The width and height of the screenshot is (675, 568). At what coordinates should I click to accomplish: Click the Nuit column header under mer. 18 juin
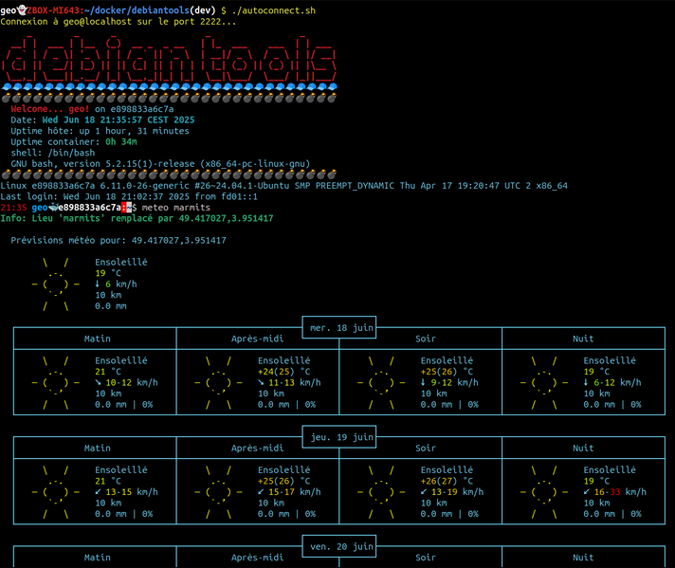pos(583,339)
